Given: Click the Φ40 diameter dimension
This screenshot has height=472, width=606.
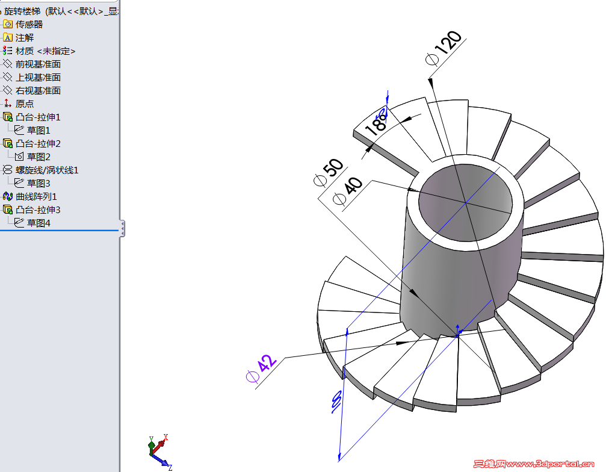Looking at the screenshot, I should [347, 191].
